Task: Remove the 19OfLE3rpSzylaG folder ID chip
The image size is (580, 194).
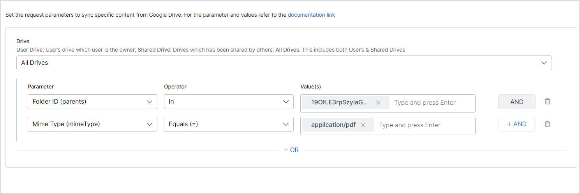Action: pos(378,103)
